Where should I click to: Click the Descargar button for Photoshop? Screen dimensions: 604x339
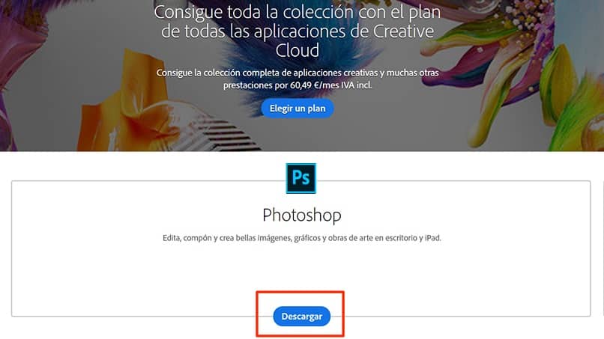pos(301,317)
